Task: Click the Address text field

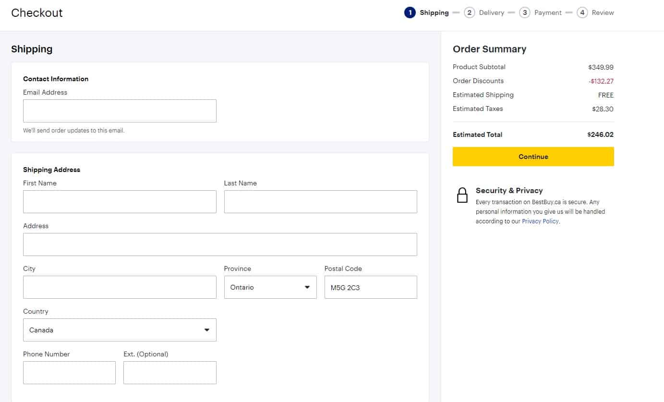Action: 220,244
